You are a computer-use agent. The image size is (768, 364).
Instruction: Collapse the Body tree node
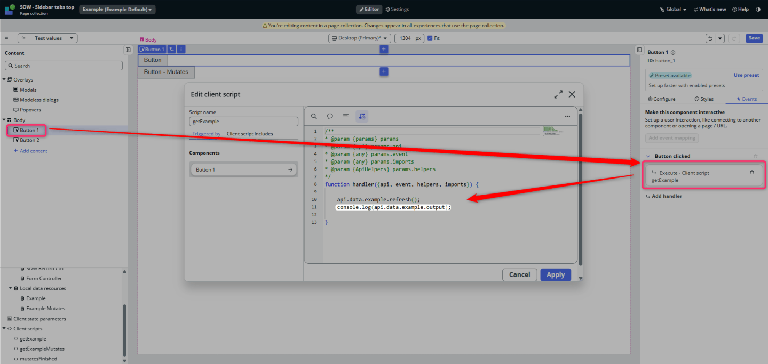point(4,120)
